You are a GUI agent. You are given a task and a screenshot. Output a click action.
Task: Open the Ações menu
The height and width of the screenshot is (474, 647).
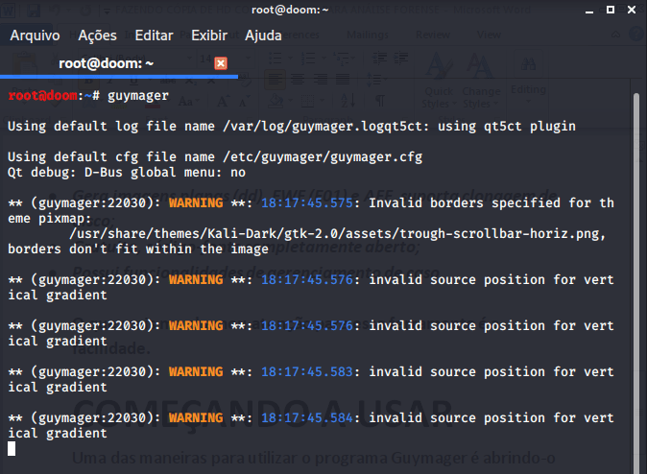97,36
